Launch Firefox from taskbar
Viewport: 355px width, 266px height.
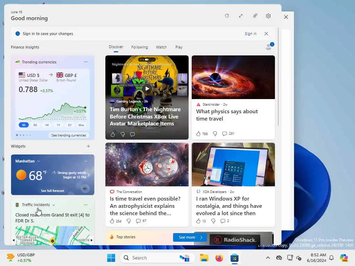pos(219,258)
